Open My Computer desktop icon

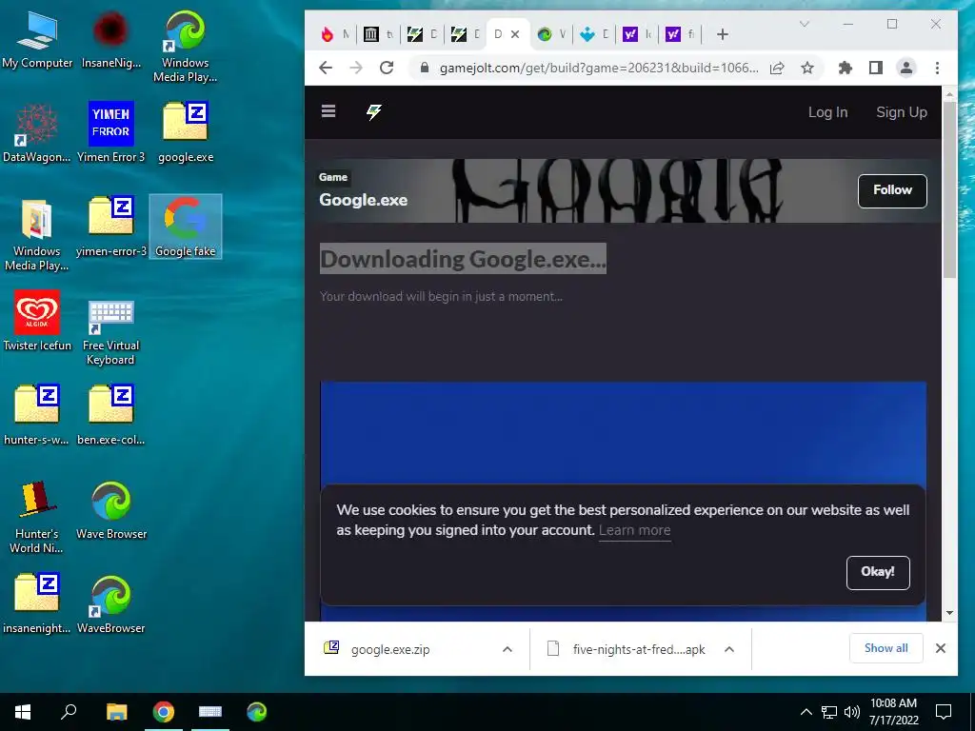(37, 40)
